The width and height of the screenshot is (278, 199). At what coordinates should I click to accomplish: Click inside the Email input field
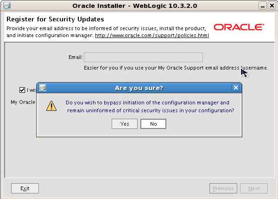[x=143, y=57]
